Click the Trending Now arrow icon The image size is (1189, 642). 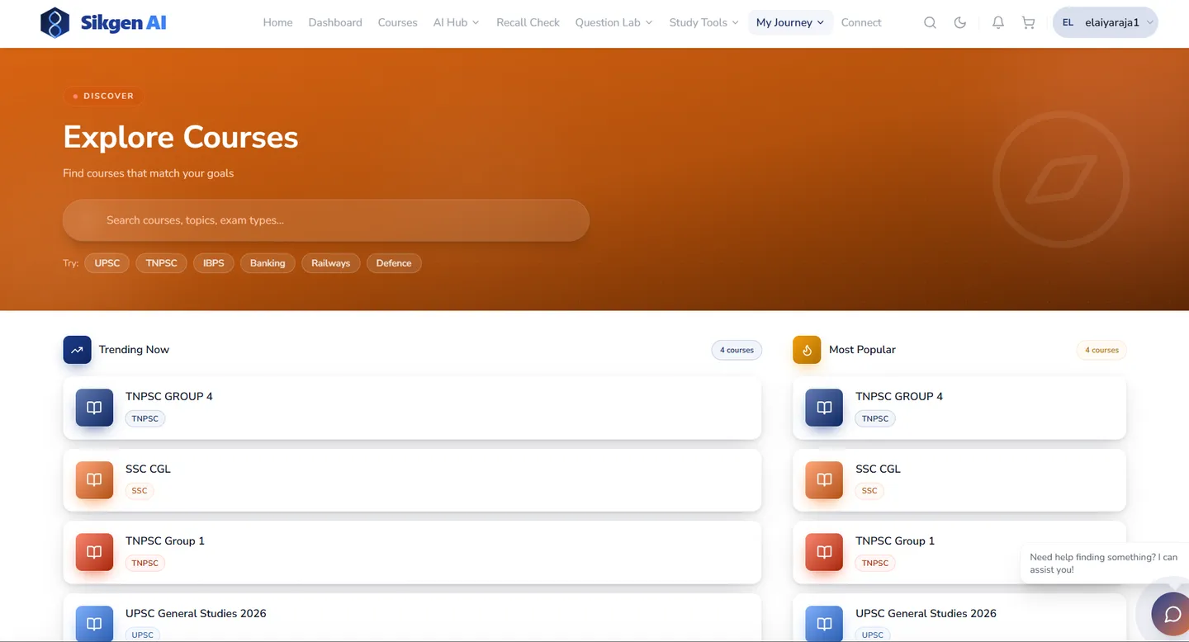77,350
